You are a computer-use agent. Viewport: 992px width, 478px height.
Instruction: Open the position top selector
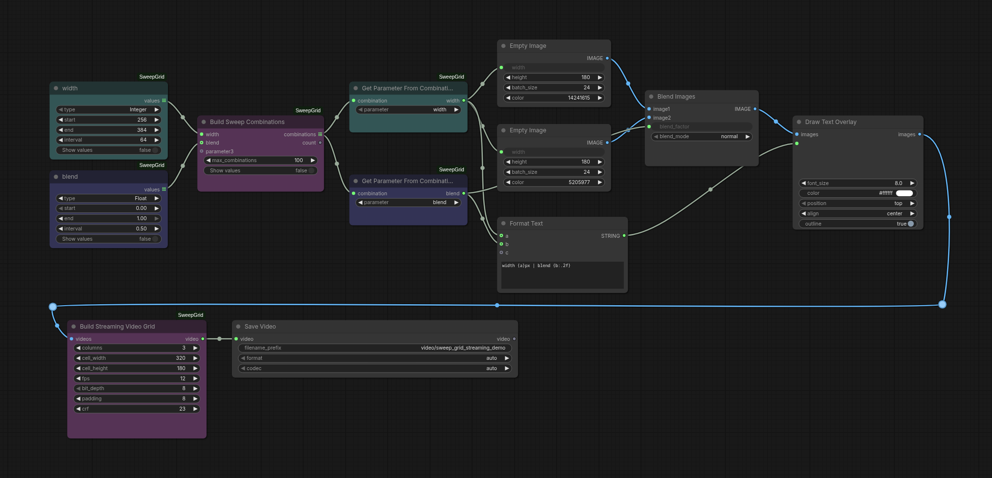(858, 204)
